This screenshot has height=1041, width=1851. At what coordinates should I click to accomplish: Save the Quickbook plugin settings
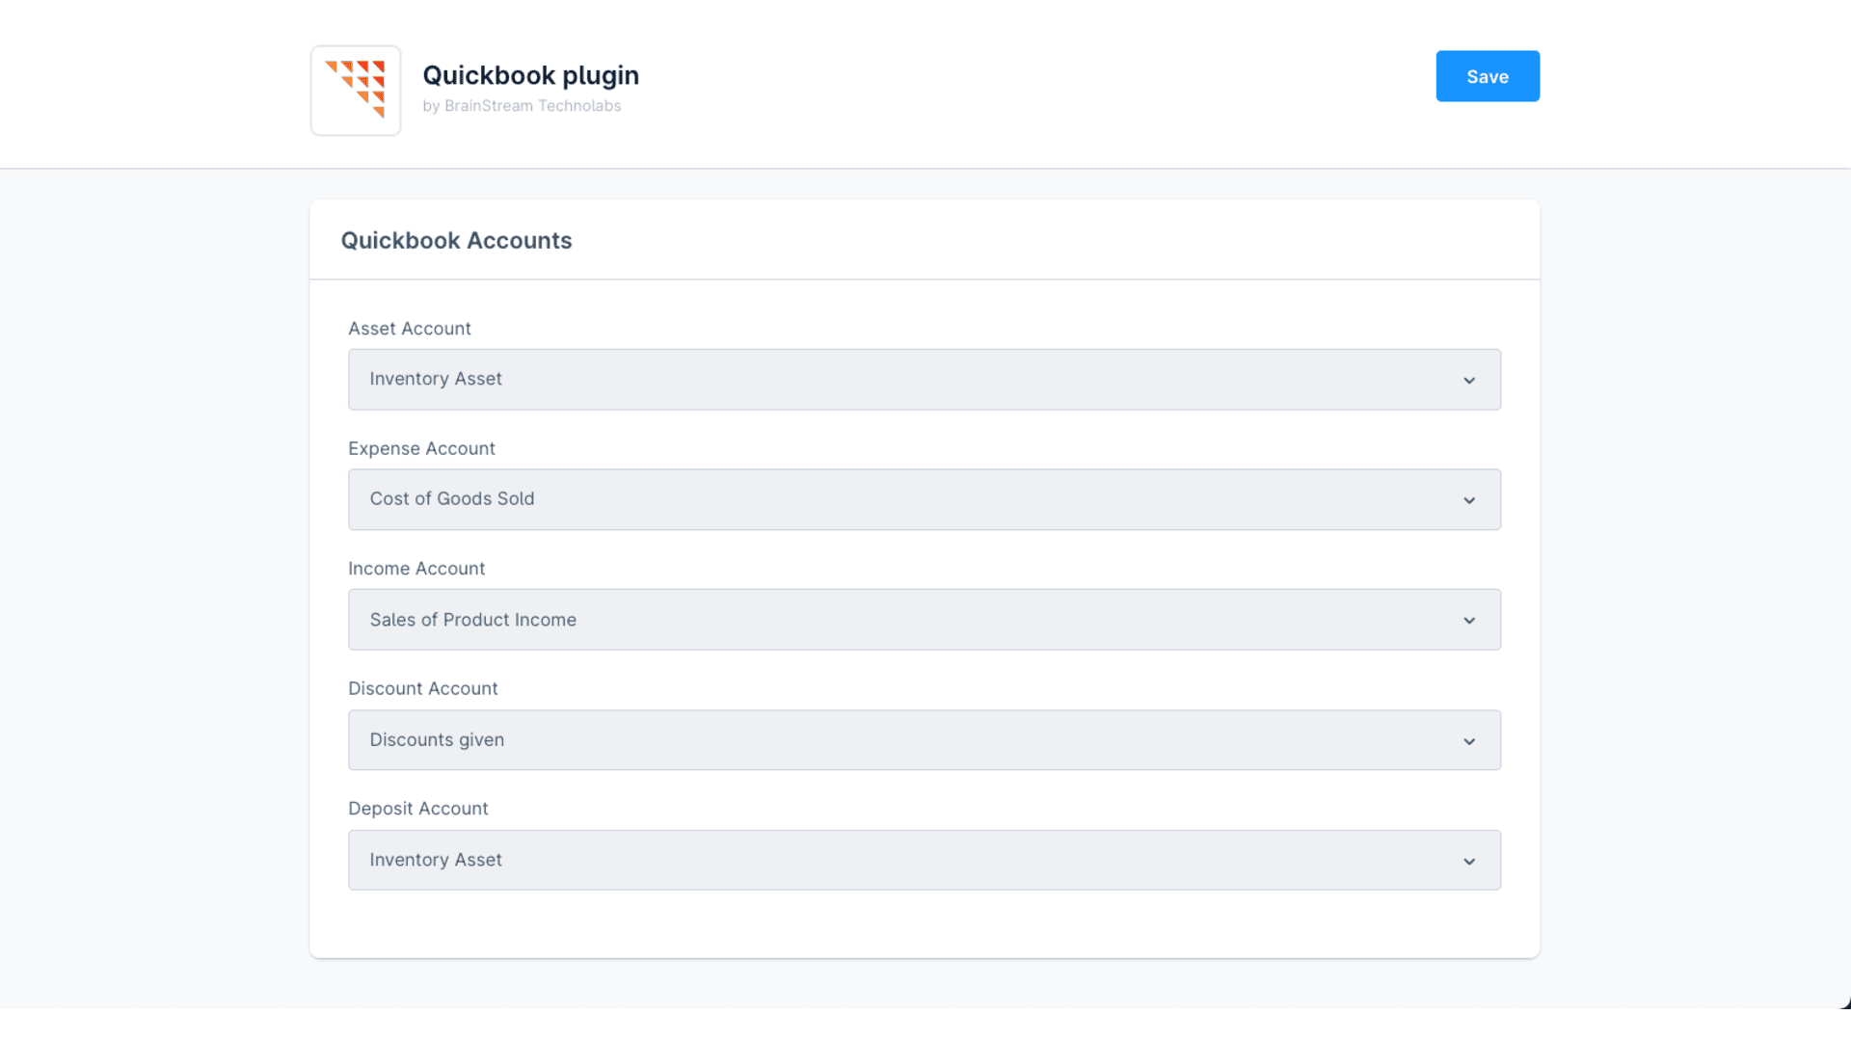1487,76
